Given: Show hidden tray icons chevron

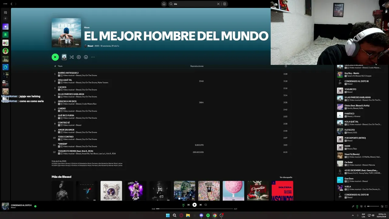Looking at the screenshot, I should 353,215.
